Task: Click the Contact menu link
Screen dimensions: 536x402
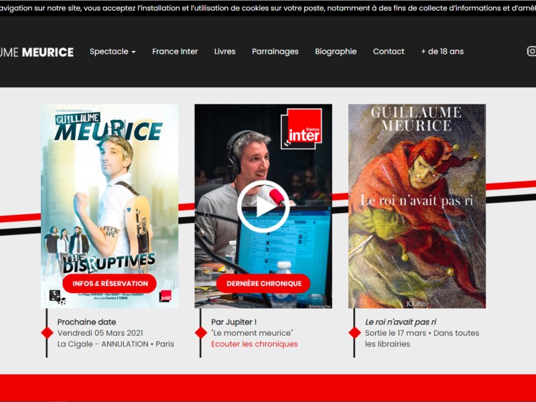Action: (389, 52)
